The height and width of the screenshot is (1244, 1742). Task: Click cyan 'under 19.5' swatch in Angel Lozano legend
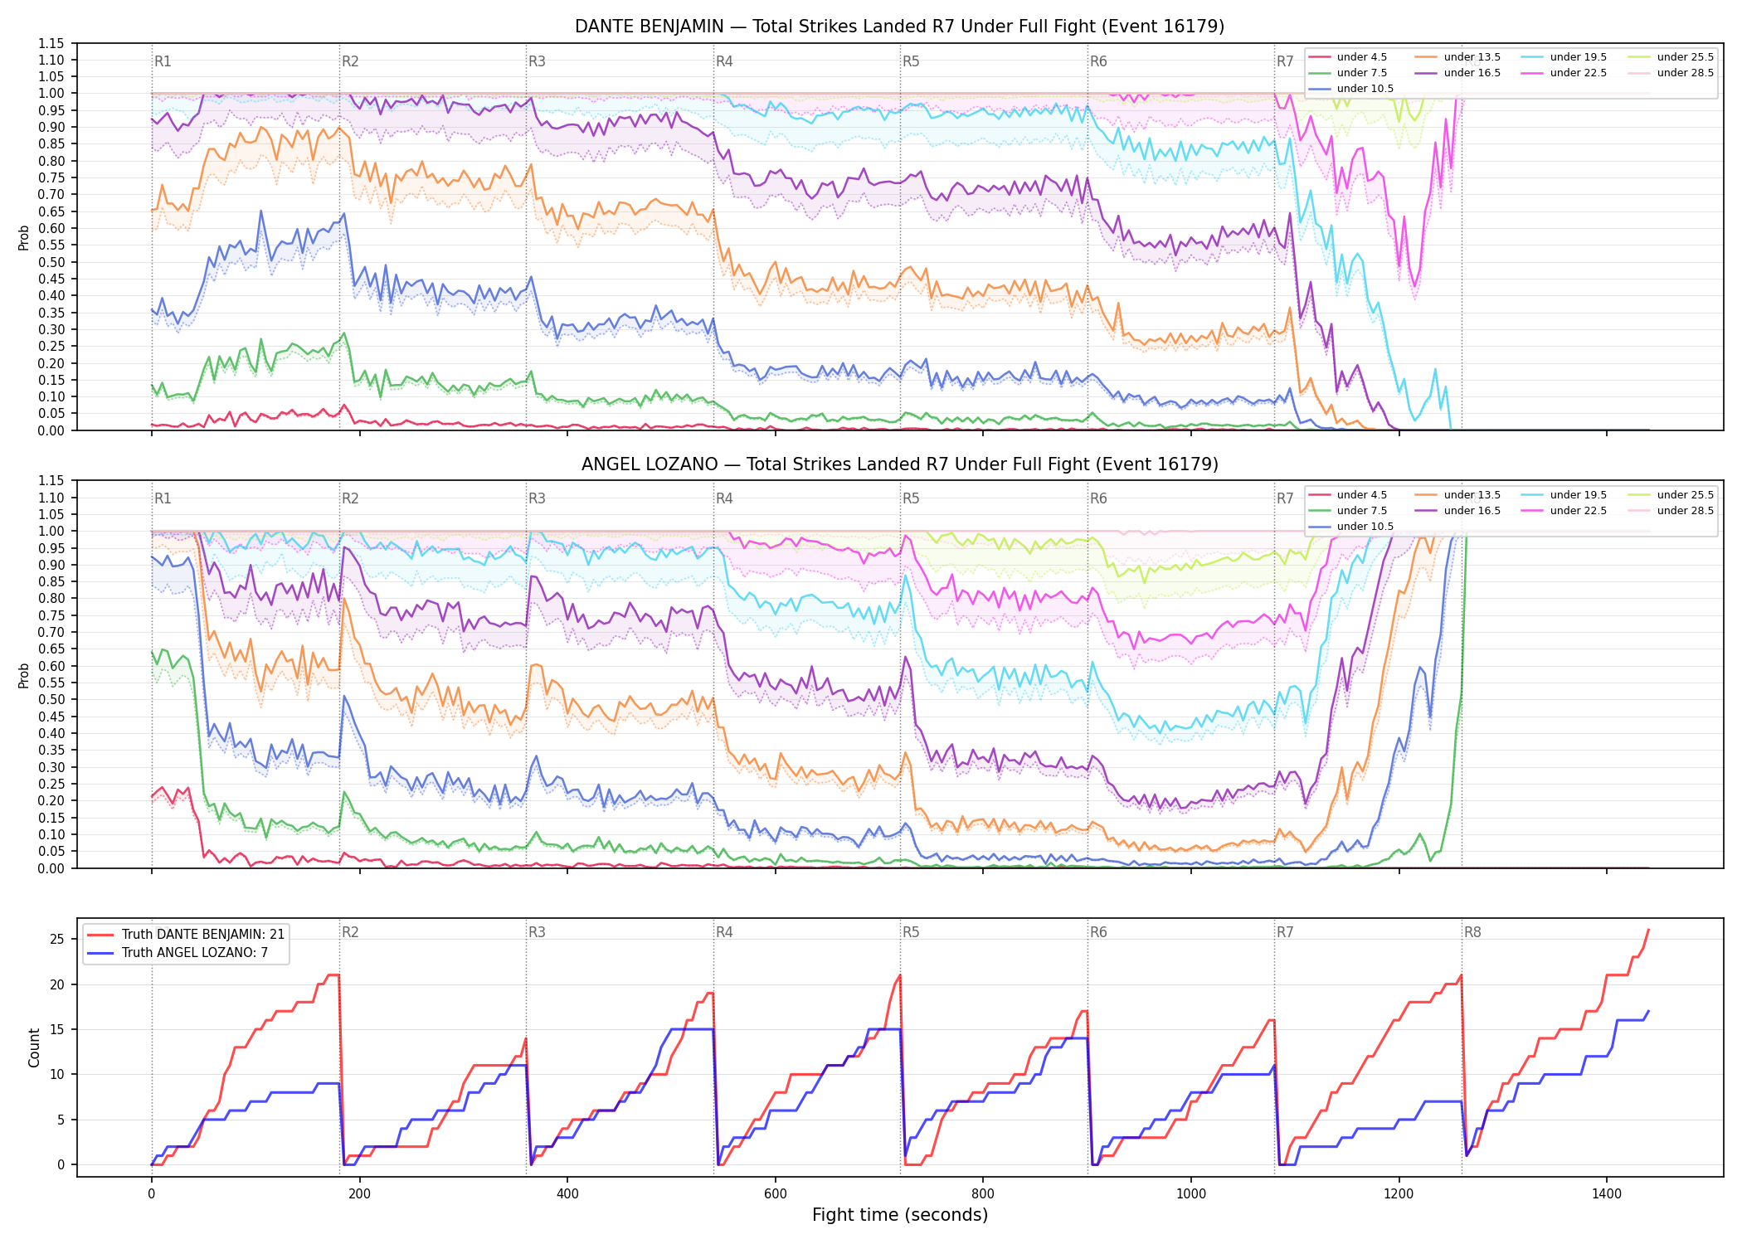1533,495
